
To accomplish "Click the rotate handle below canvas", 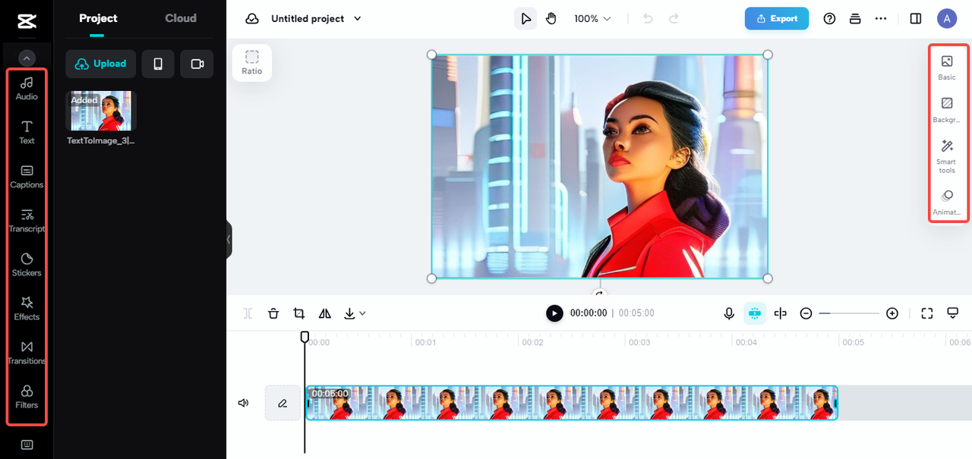I will pos(600,294).
